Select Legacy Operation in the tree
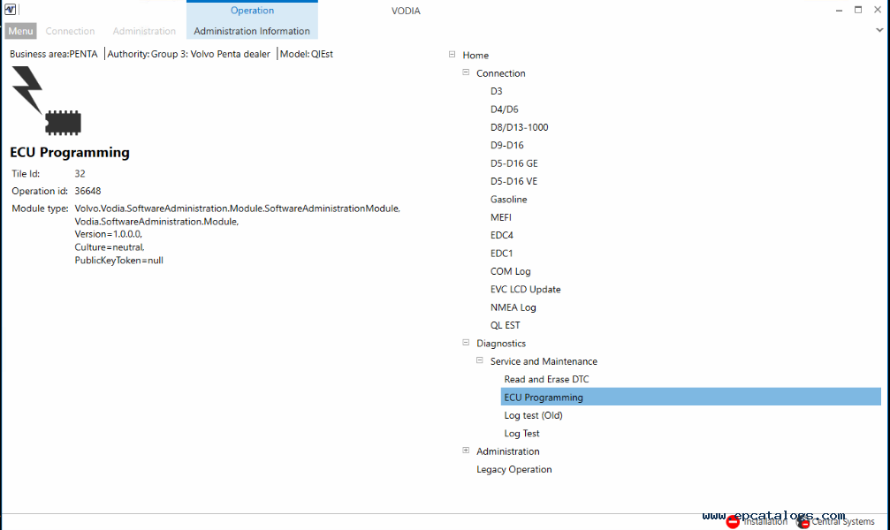This screenshot has height=530, width=890. coord(513,469)
